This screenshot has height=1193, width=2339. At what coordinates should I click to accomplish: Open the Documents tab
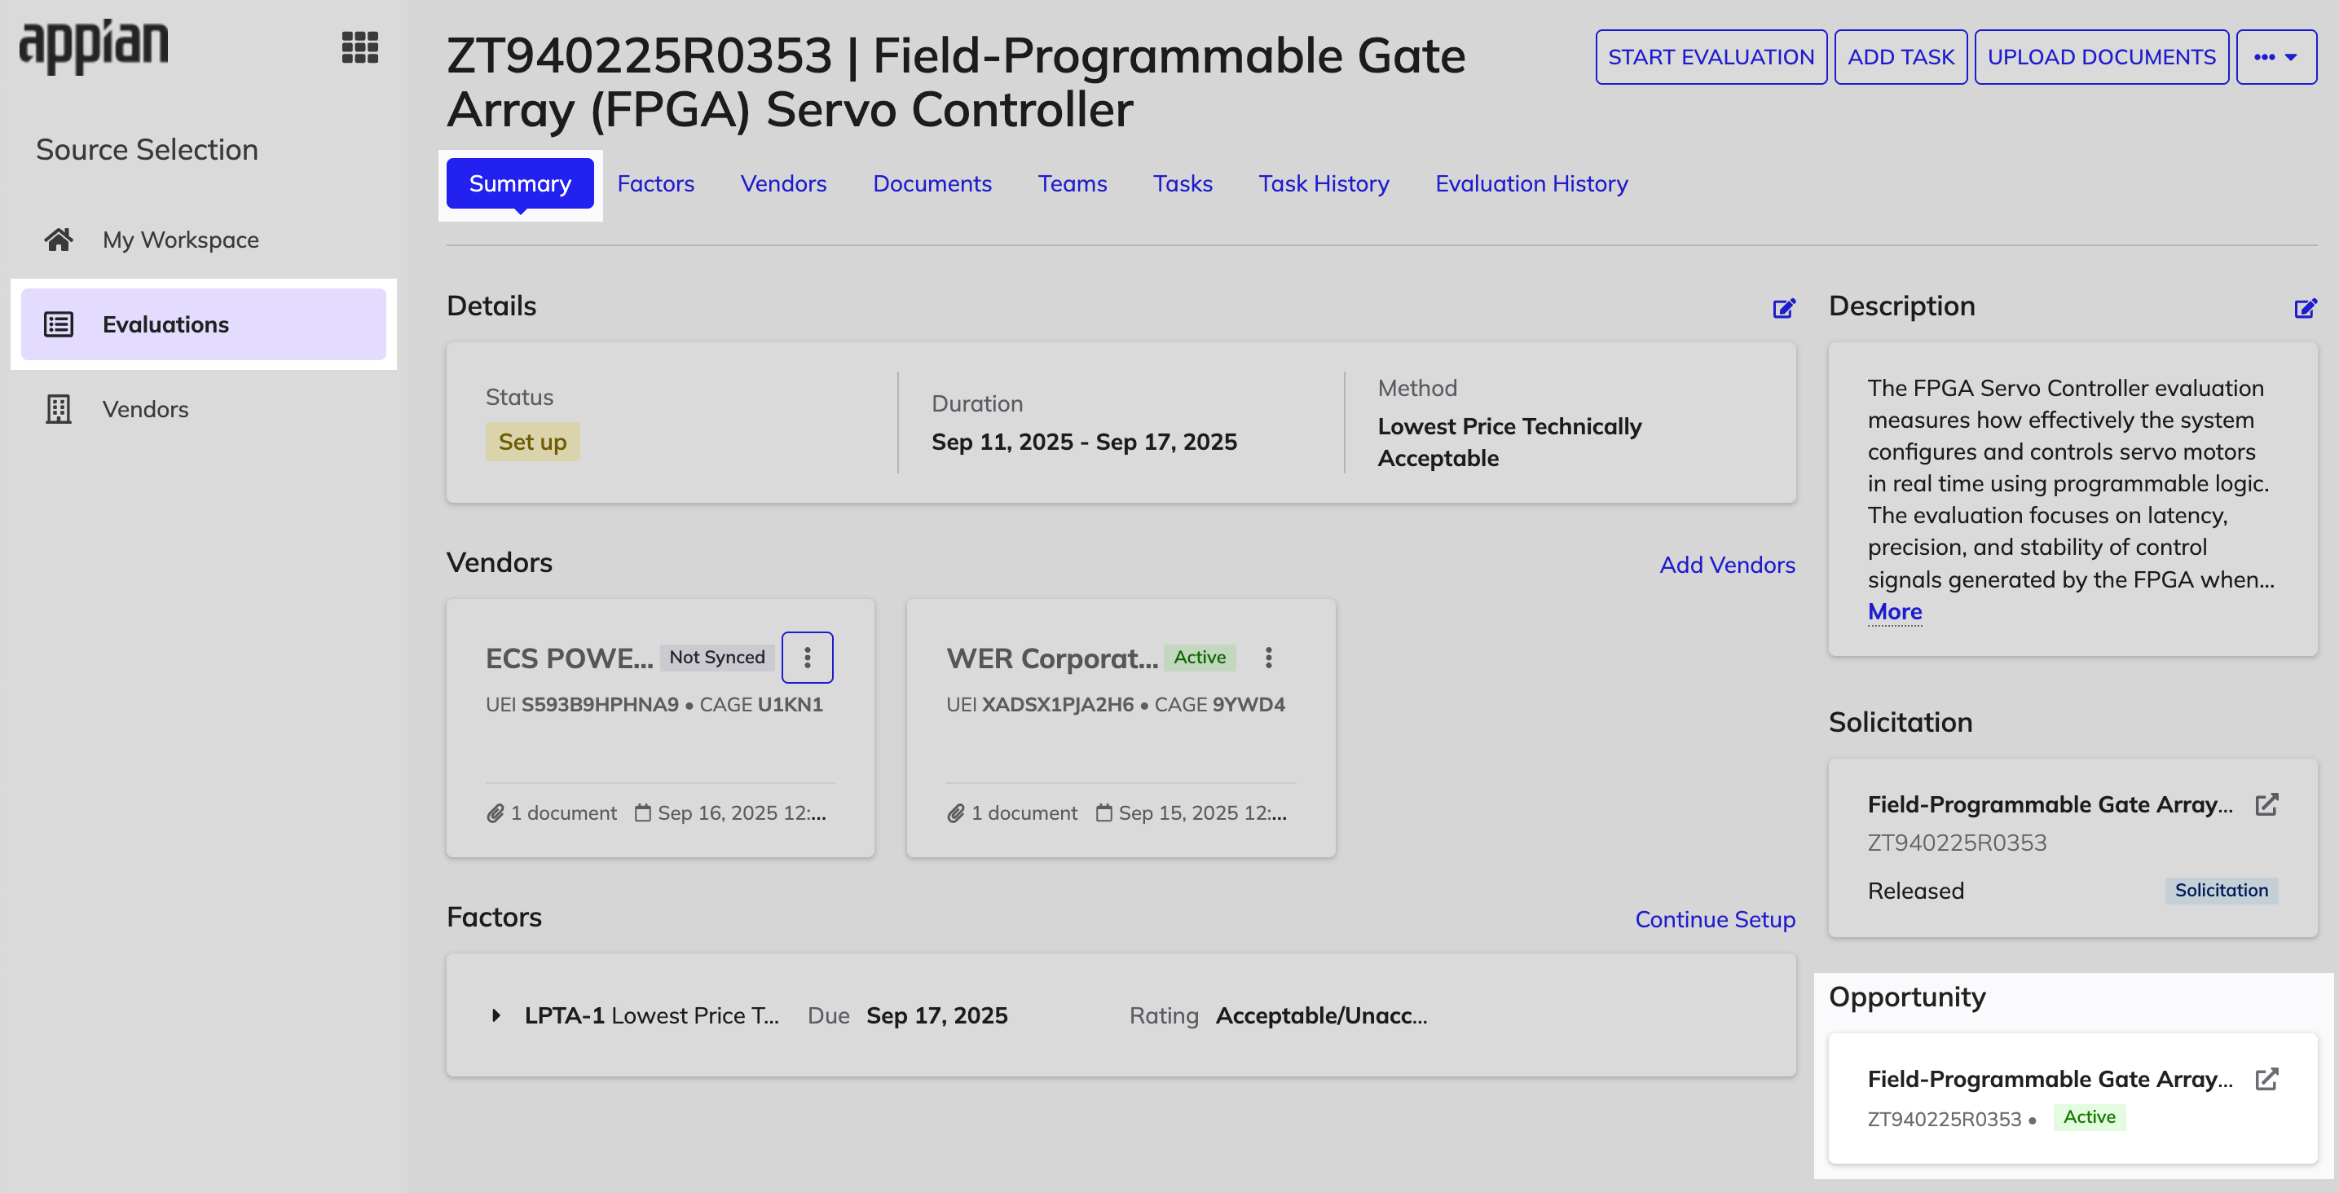(932, 183)
